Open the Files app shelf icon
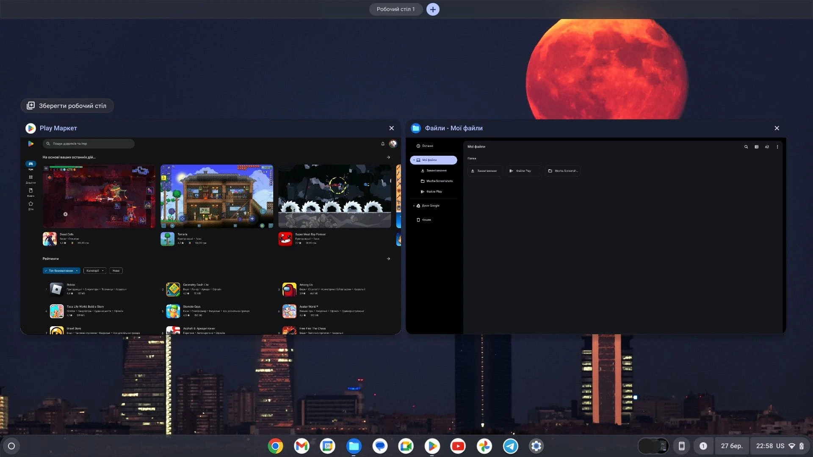813x457 pixels. point(354,446)
